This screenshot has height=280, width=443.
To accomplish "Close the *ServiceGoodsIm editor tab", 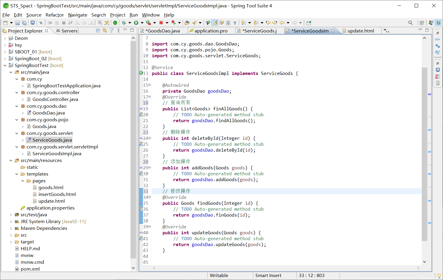I will pos(333,31).
